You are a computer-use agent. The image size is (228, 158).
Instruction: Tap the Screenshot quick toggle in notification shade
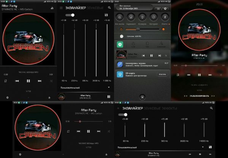[x=131, y=17]
